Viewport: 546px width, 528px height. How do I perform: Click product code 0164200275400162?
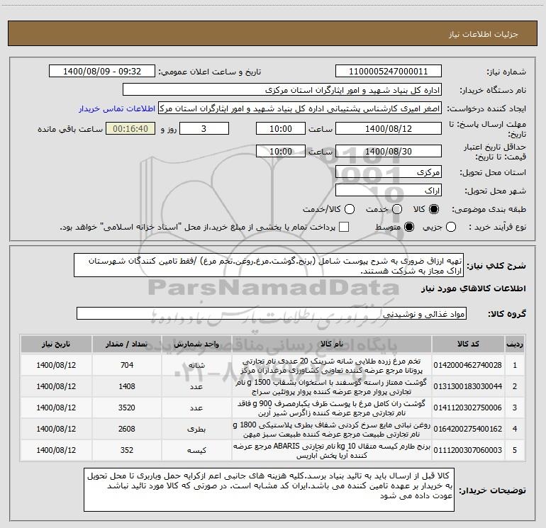(468, 429)
